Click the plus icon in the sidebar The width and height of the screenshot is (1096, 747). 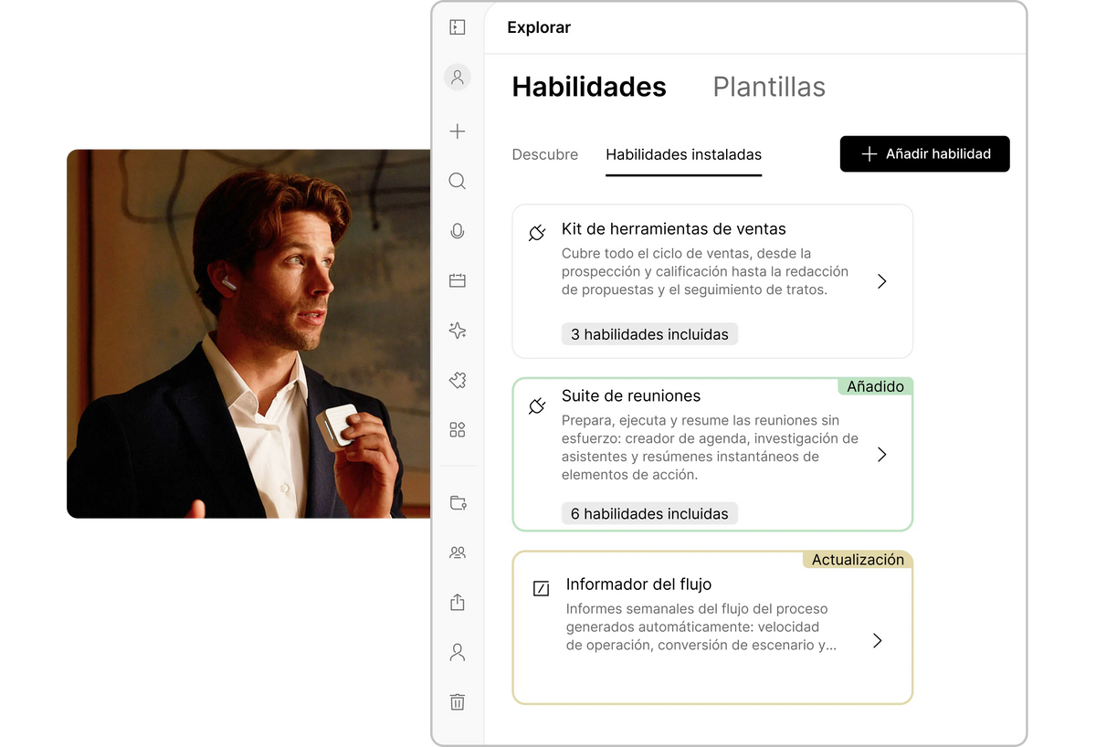(458, 132)
